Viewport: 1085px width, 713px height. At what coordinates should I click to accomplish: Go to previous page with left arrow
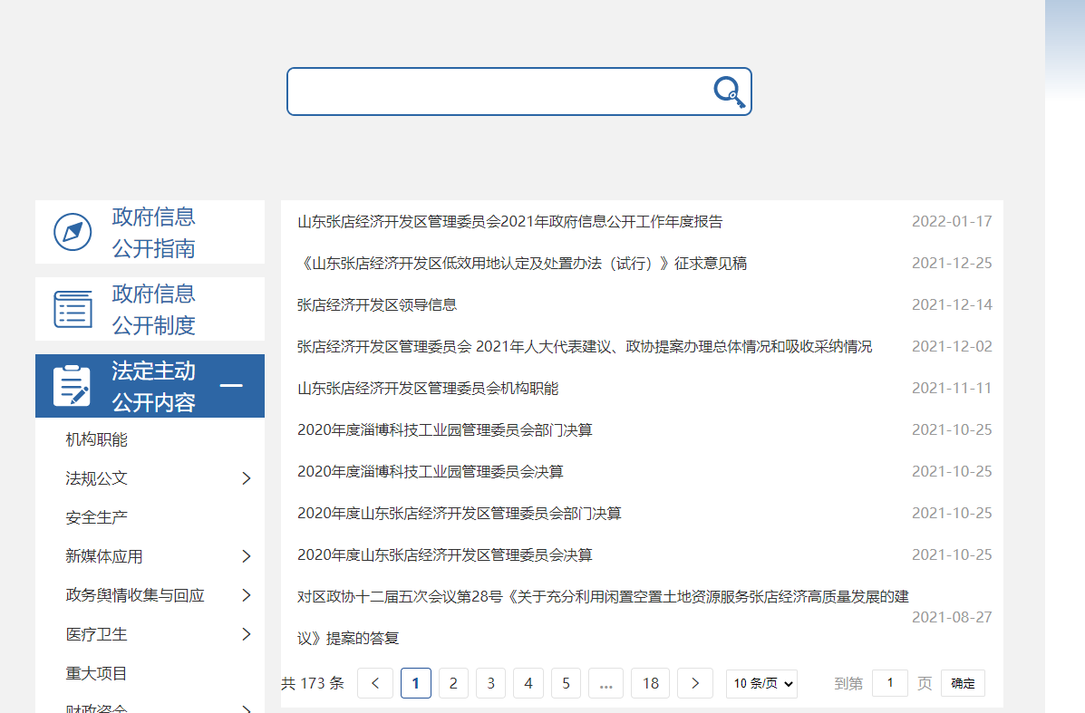(x=375, y=683)
